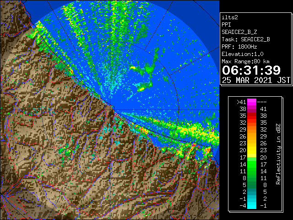Click the orange 29 dBZ legend color
Screen dimensions: 293x220
[252, 129]
